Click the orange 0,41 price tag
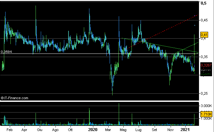The width and height of the screenshot is (214, 132). coord(204,35)
